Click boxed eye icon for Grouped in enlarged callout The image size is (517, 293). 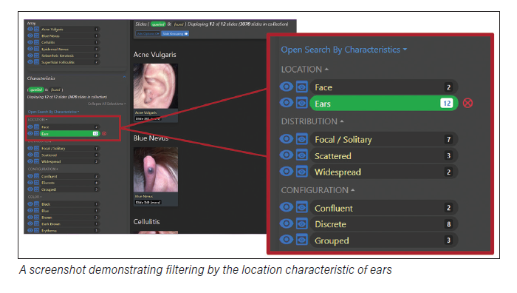pyautogui.click(x=301, y=240)
